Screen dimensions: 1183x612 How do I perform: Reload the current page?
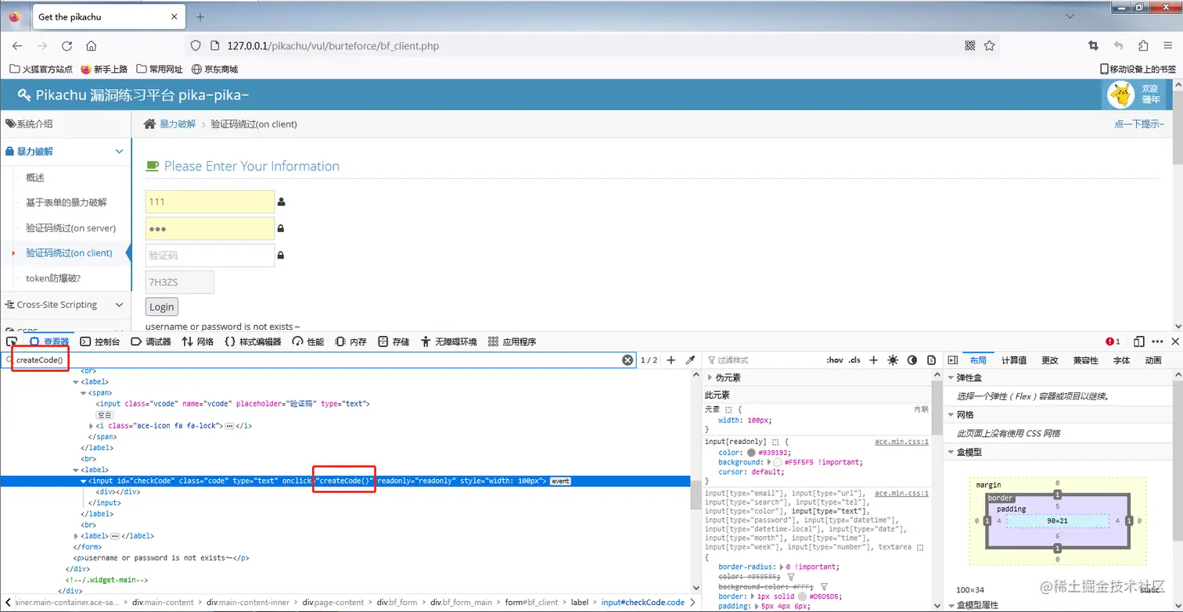pyautogui.click(x=67, y=45)
